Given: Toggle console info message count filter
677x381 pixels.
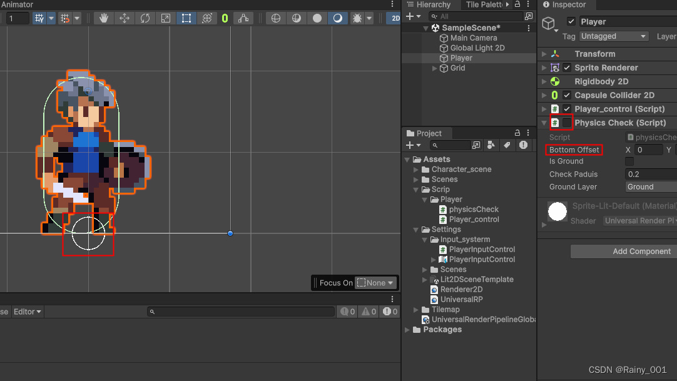Looking at the screenshot, I should pyautogui.click(x=347, y=312).
